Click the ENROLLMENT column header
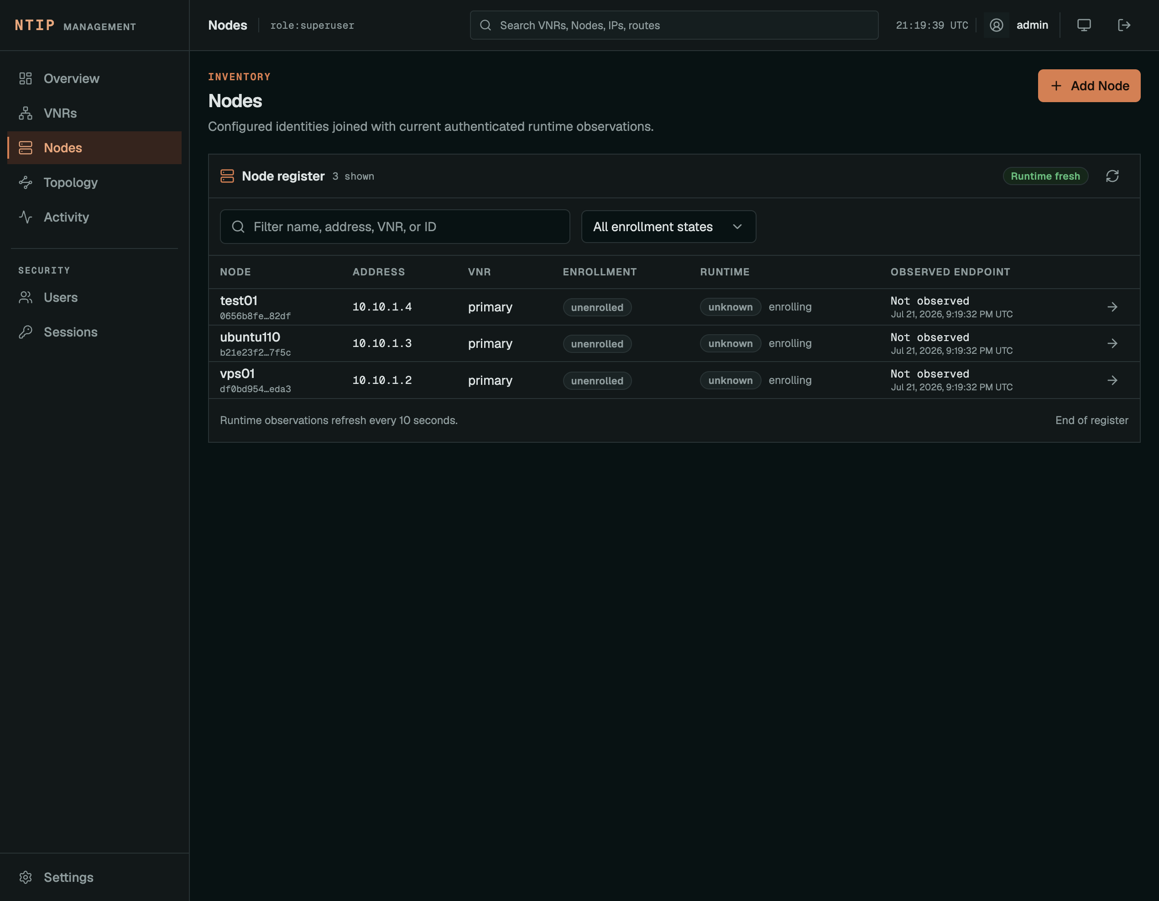 (599, 271)
